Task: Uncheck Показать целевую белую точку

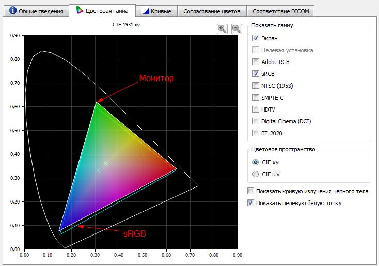Action: pyautogui.click(x=250, y=202)
